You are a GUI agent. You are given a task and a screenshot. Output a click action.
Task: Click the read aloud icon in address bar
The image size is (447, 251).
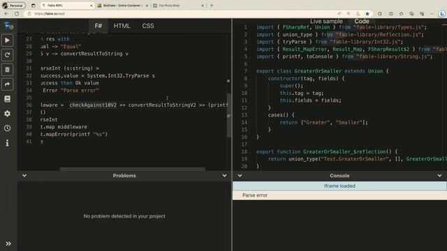coord(339,14)
